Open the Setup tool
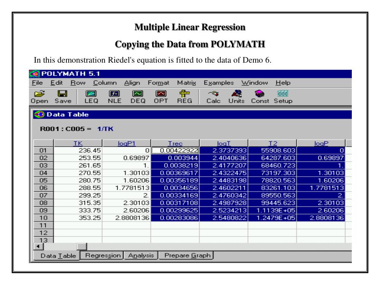The image size is (380, 285). pos(283,97)
